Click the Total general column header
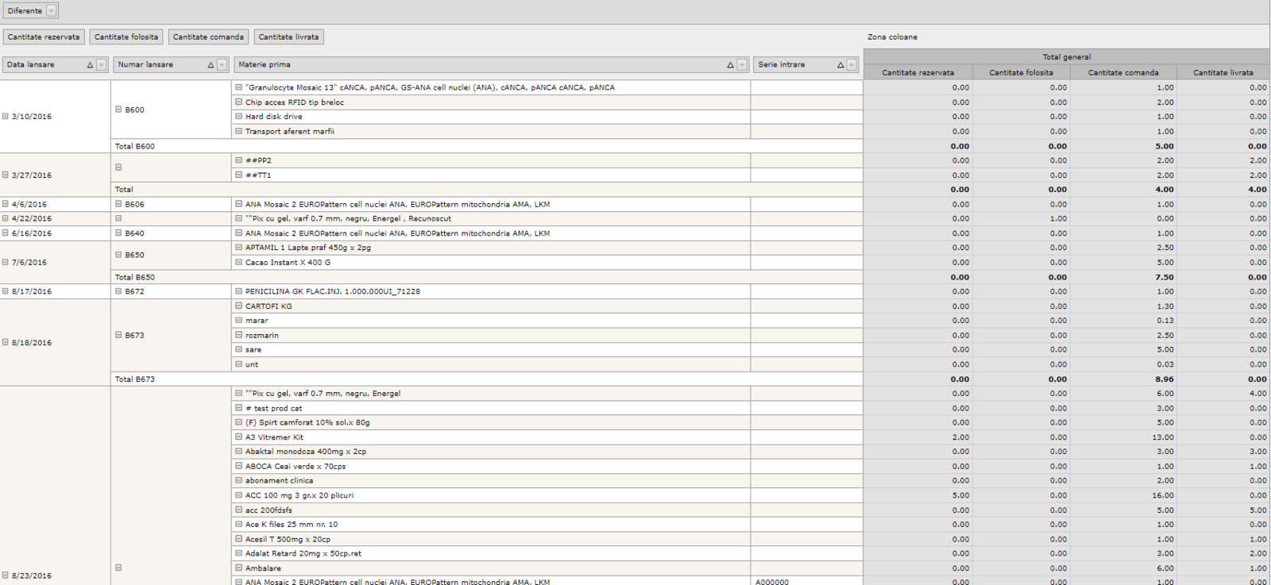 click(x=1066, y=57)
